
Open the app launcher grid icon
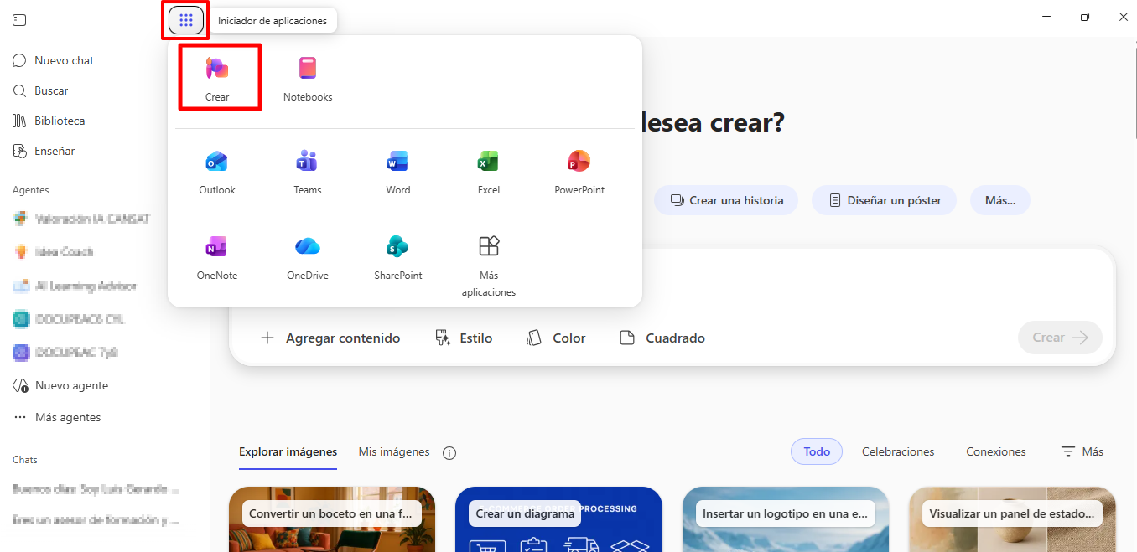pyautogui.click(x=185, y=20)
